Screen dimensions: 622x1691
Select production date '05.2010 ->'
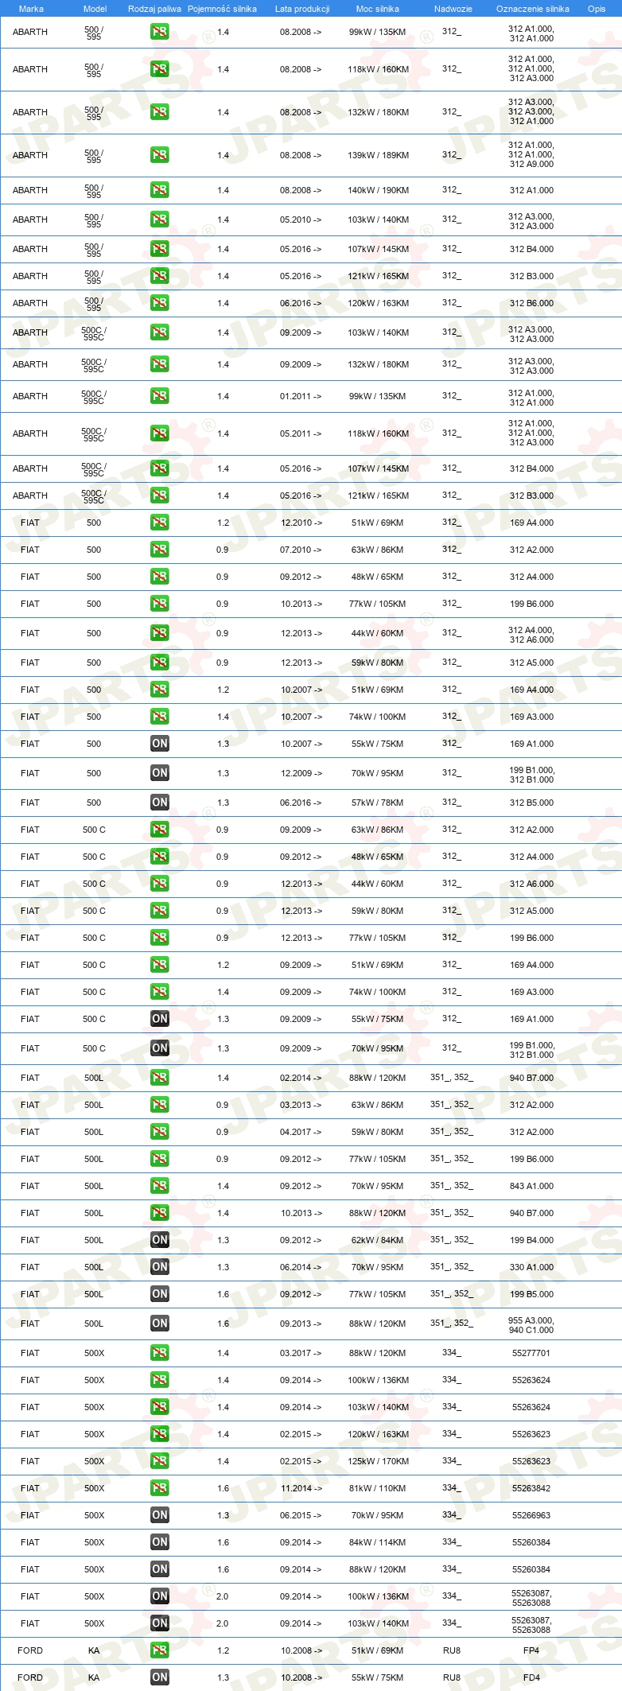click(x=301, y=220)
